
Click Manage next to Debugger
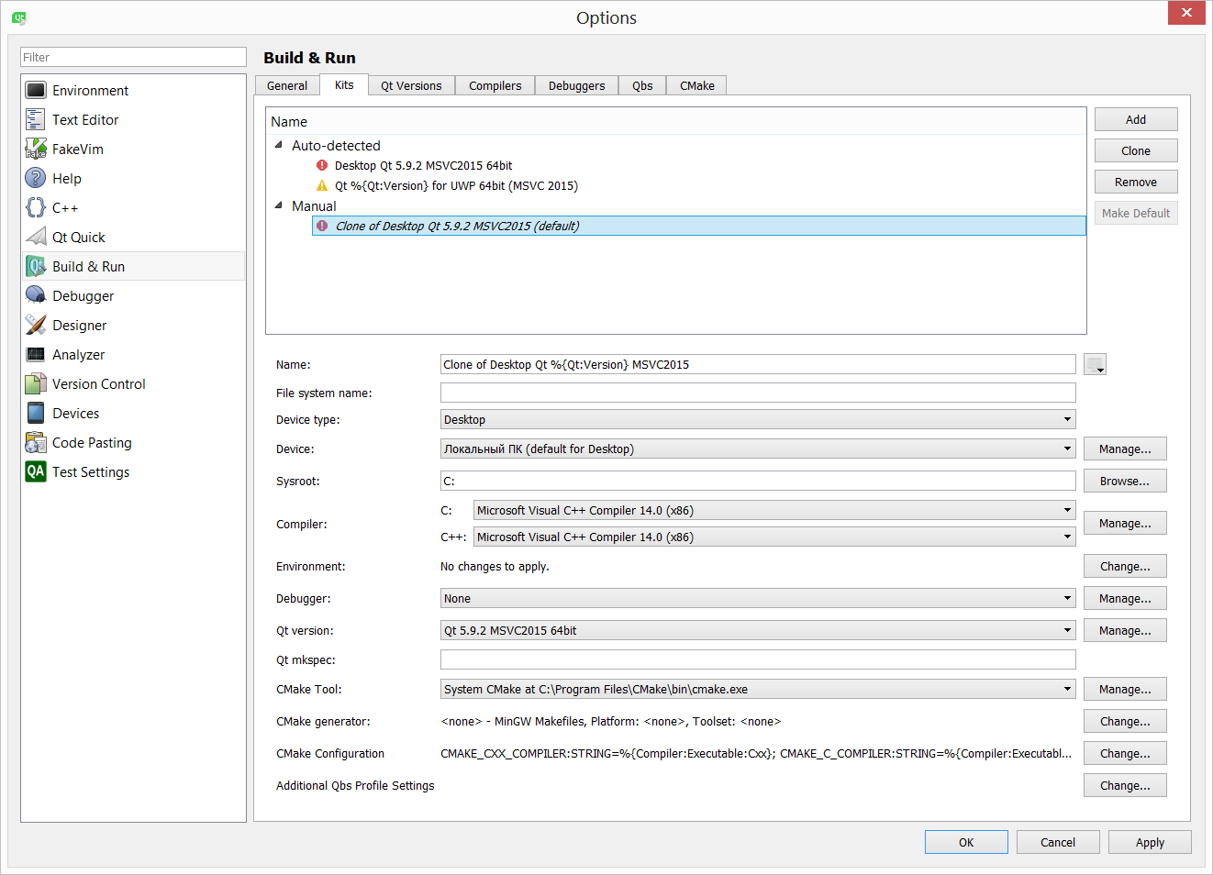[1125, 598]
